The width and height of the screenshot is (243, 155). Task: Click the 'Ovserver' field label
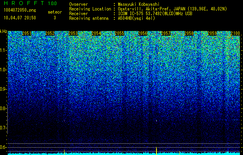78,4
